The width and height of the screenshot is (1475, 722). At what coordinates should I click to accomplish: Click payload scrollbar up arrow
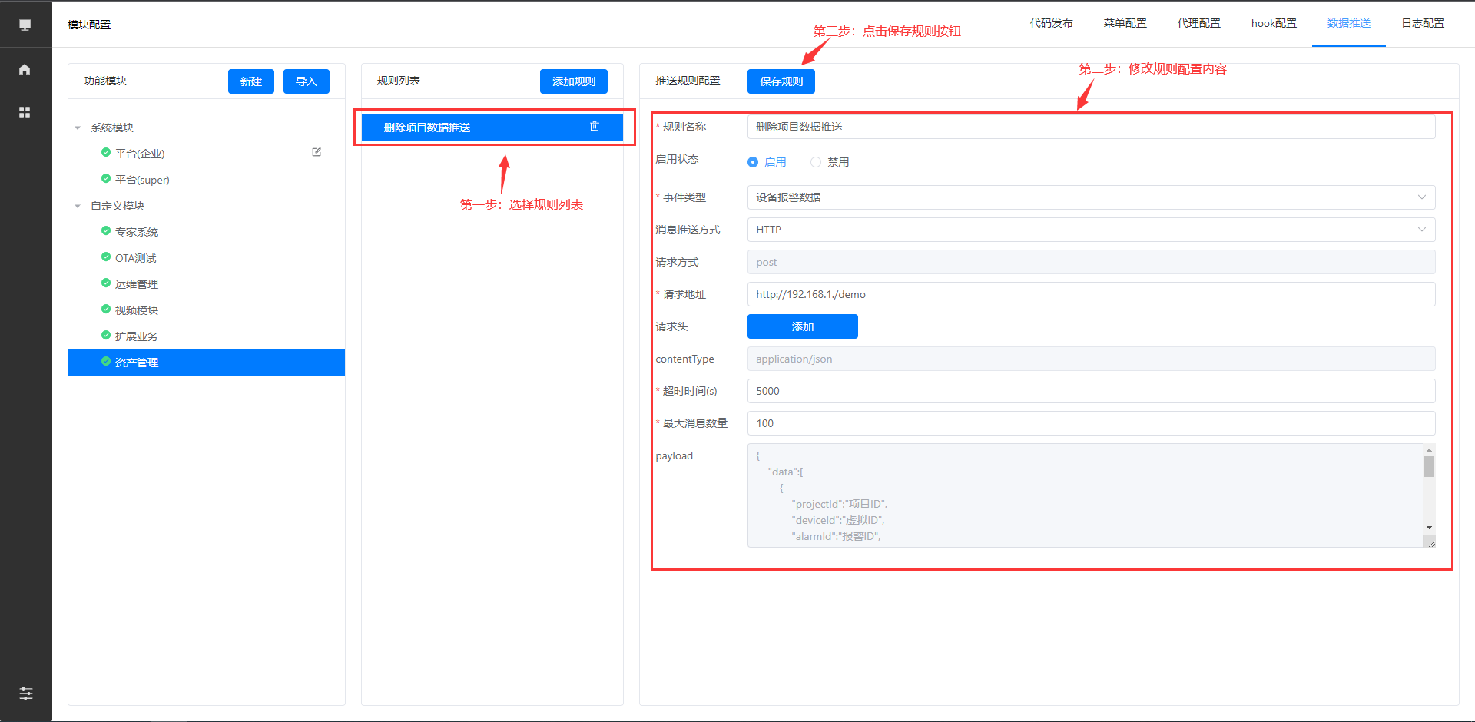1429,450
